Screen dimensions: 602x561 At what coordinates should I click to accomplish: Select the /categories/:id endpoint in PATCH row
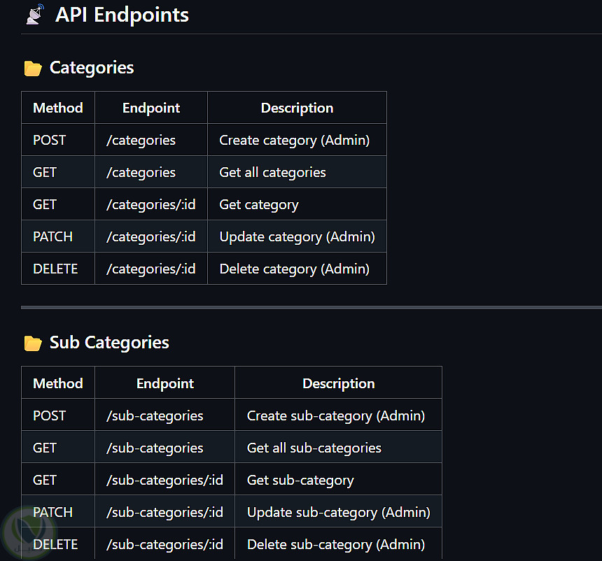(x=150, y=236)
